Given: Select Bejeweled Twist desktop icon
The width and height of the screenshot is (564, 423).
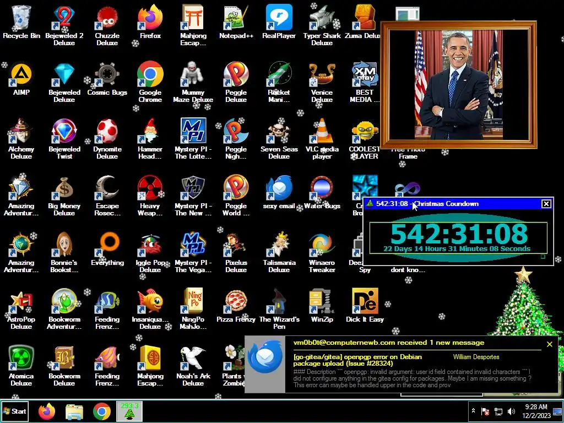Looking at the screenshot, I should pos(64,139).
